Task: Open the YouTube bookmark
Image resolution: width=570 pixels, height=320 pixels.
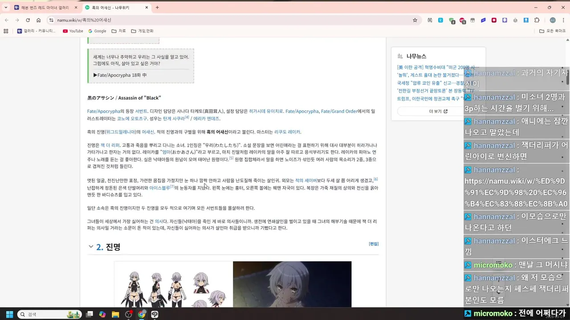Action: (x=73, y=31)
